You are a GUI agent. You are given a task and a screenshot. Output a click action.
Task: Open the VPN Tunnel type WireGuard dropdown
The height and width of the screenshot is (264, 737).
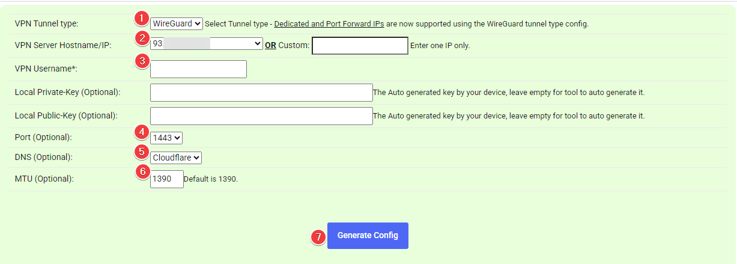pos(177,24)
